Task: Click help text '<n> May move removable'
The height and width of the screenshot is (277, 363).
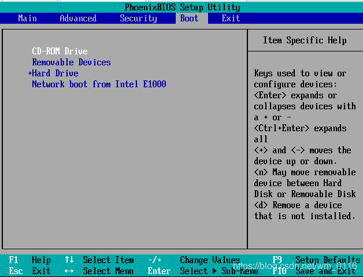Action: coord(305,172)
